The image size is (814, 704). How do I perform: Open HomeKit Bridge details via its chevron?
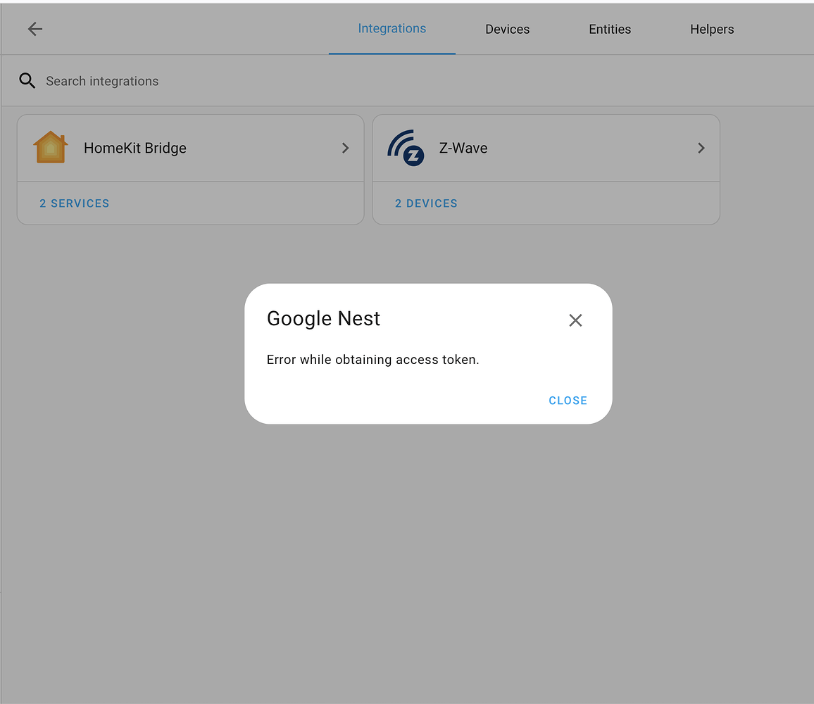click(345, 148)
